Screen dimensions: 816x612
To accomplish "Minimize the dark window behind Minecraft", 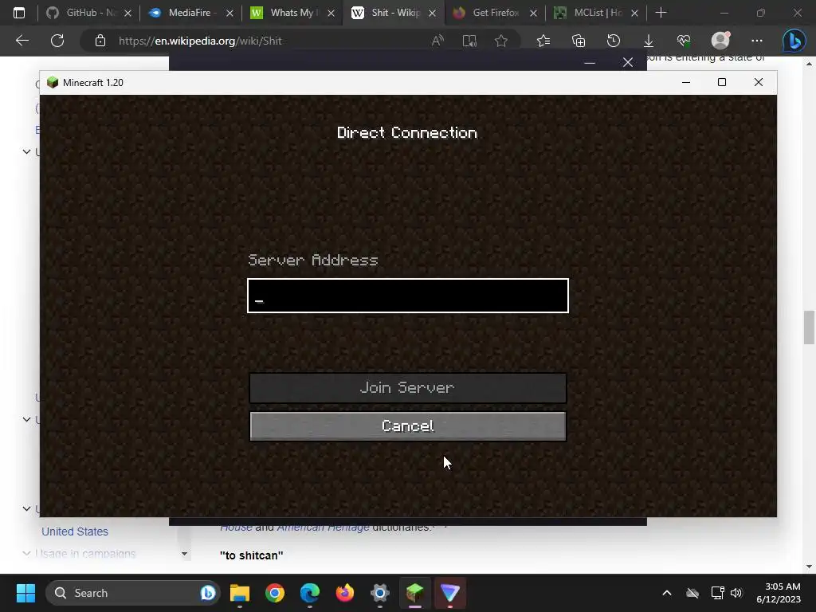I will click(x=590, y=62).
